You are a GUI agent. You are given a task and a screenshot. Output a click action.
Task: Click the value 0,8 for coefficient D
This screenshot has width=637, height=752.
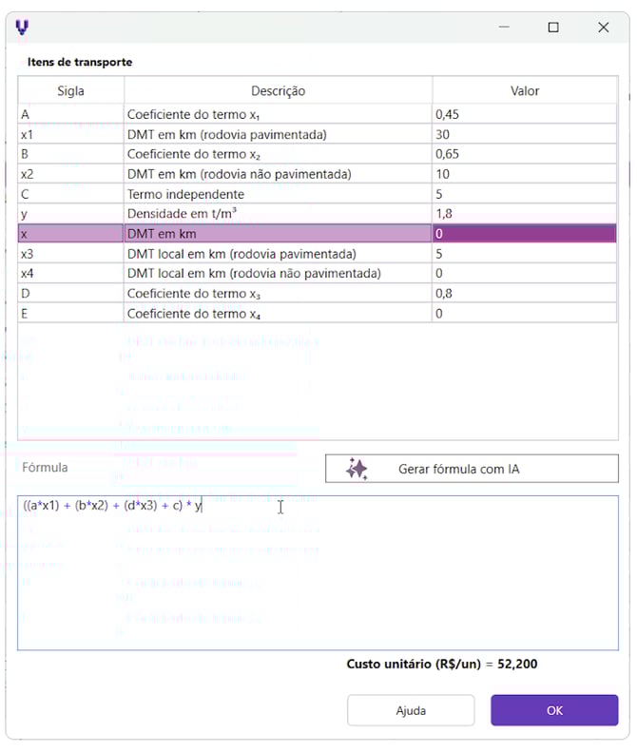(524, 294)
